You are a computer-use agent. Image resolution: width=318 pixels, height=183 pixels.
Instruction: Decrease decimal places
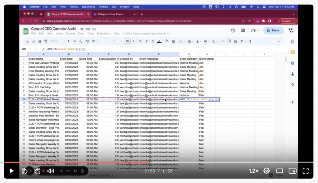coord(81,41)
